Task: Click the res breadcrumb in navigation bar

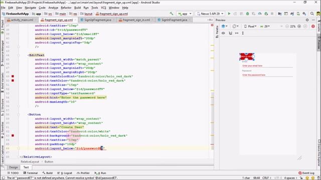Action: pos(73,13)
